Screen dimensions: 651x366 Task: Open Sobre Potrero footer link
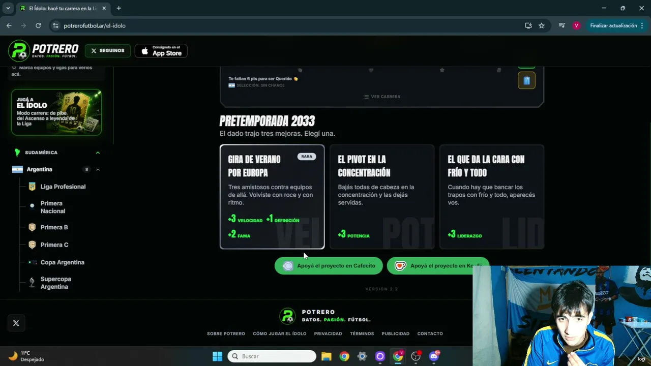click(226, 333)
